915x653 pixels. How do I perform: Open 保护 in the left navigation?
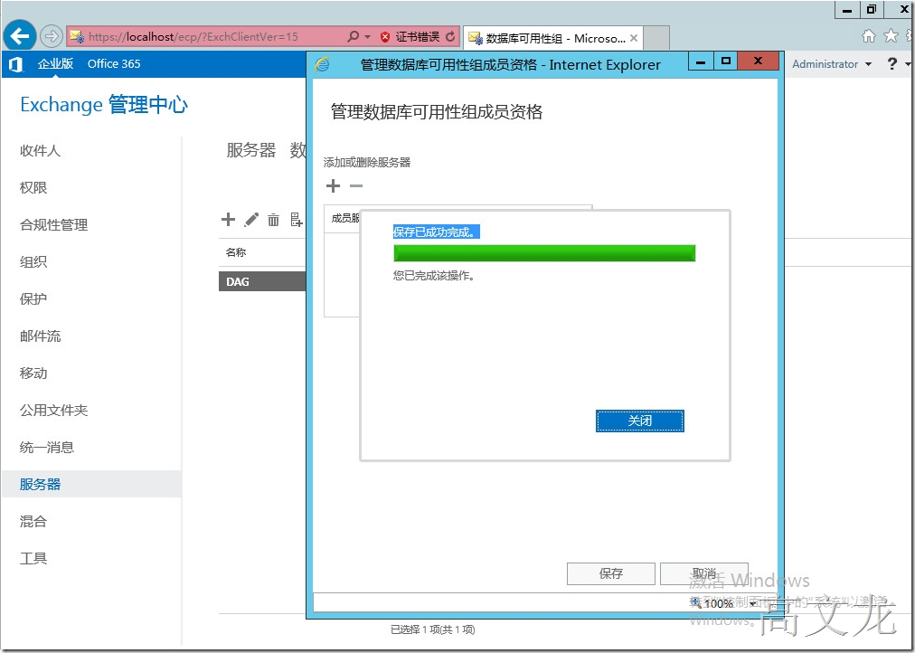pyautogui.click(x=33, y=298)
